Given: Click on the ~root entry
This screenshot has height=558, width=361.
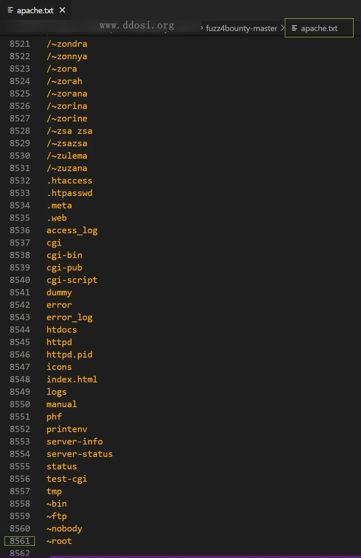Looking at the screenshot, I should [59, 541].
